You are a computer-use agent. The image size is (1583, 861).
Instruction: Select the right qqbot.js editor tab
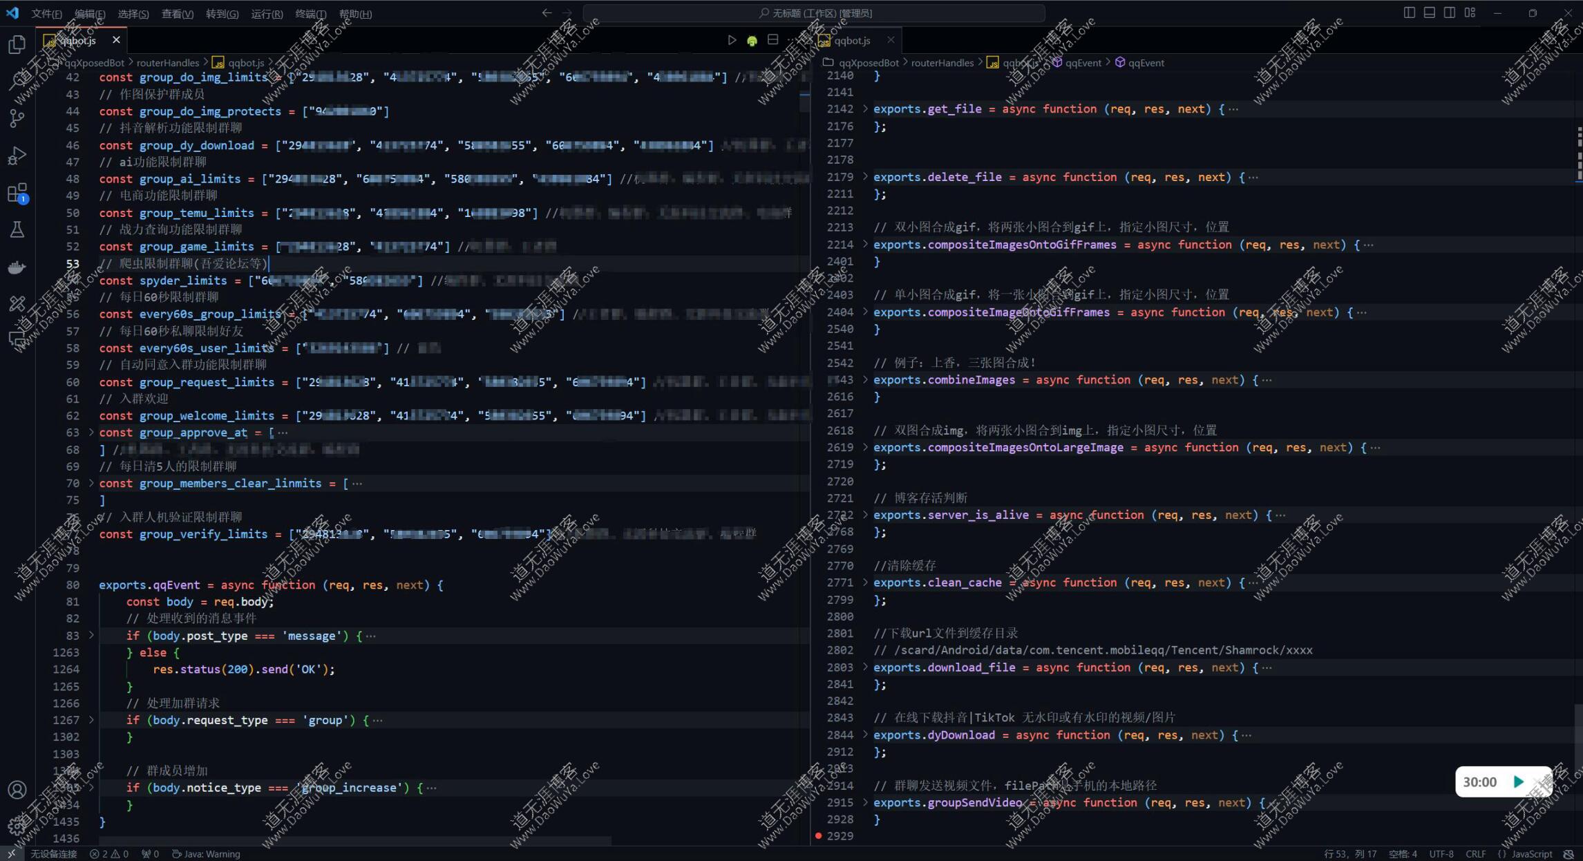click(x=856, y=40)
